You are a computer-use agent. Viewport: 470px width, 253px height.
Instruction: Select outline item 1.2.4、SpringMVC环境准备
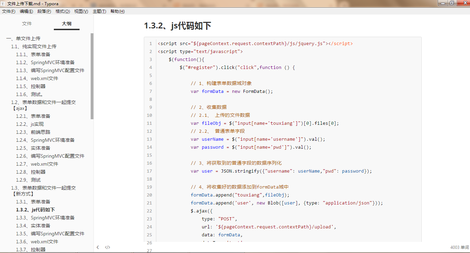[x=45, y=140]
